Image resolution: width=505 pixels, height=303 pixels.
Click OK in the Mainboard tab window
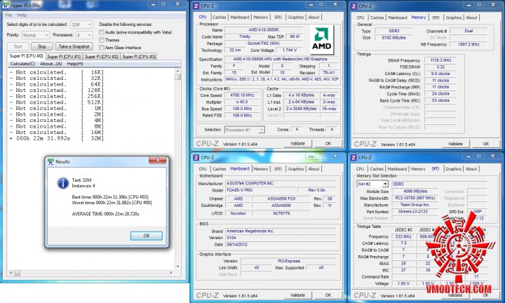(328, 295)
